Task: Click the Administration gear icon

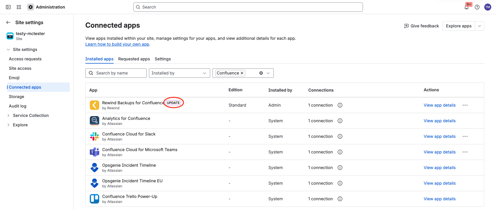Action: tap(31, 7)
